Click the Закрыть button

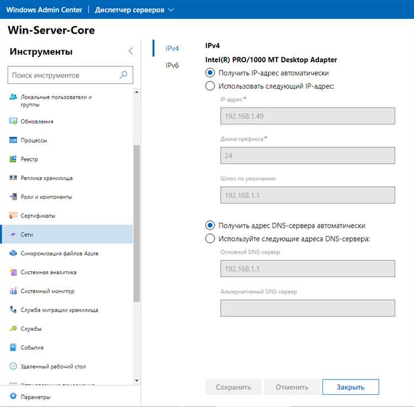[351, 387]
